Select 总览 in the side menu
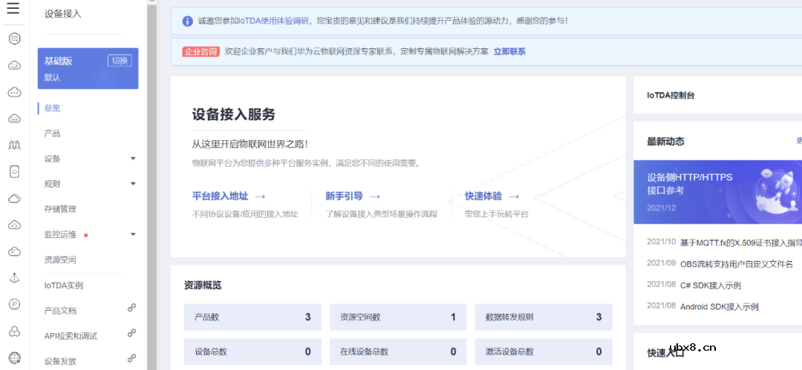 point(52,108)
